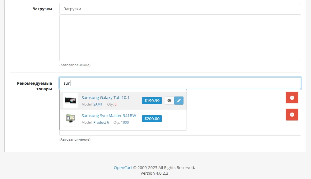This screenshot has height=179, width=311.
Task: Click the Samsung Galaxy Tab thumbnail image
Action: tap(71, 101)
